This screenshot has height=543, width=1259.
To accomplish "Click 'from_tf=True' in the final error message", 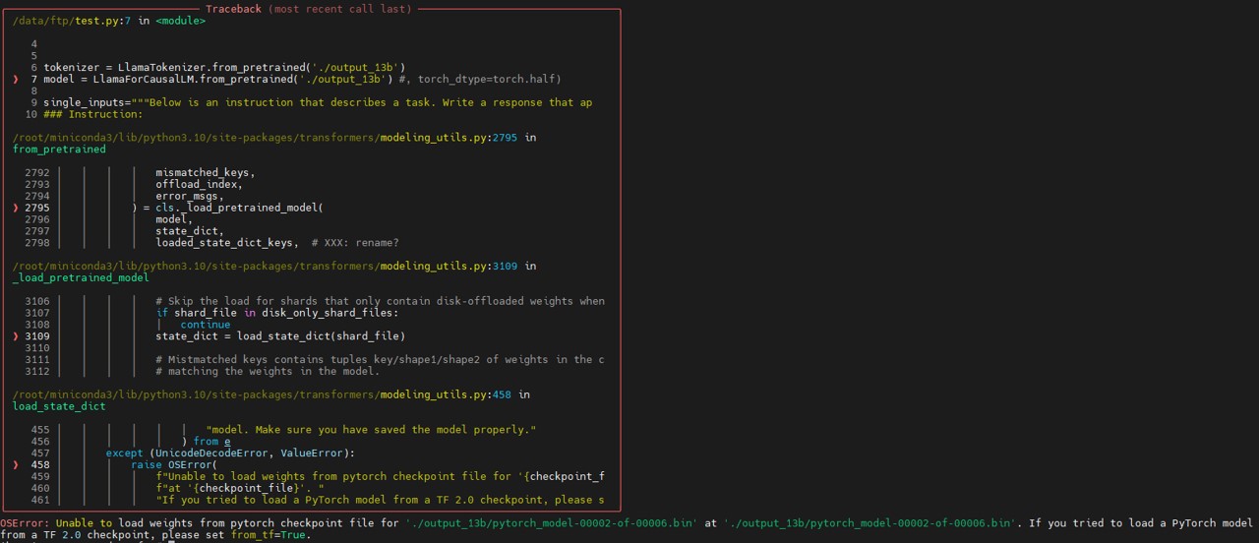I will [x=268, y=536].
